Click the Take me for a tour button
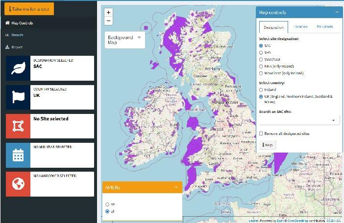This screenshot has width=344, height=223. coord(28,9)
